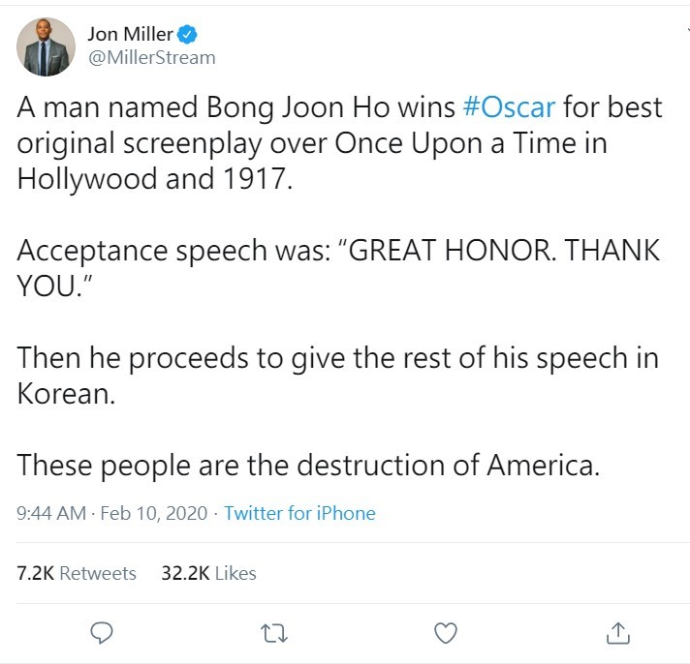Open Jon Miller's profile picture
This screenshot has width=690, height=664.
46,46
